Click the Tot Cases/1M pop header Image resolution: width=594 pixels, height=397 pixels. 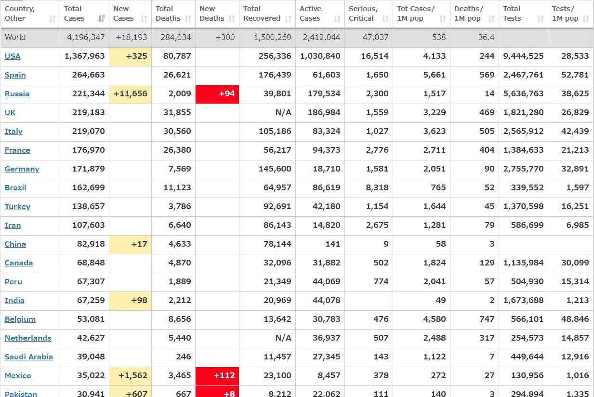(416, 13)
